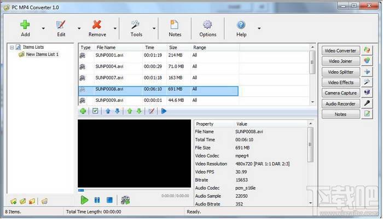Click the green up arrow icon
This screenshot has width=383, height=219.
[x=130, y=111]
